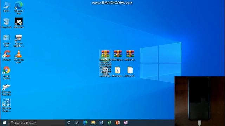Screen dimensions: 225x126
Task: Select the Recycle Bin icon
Action: pos(6,23)
